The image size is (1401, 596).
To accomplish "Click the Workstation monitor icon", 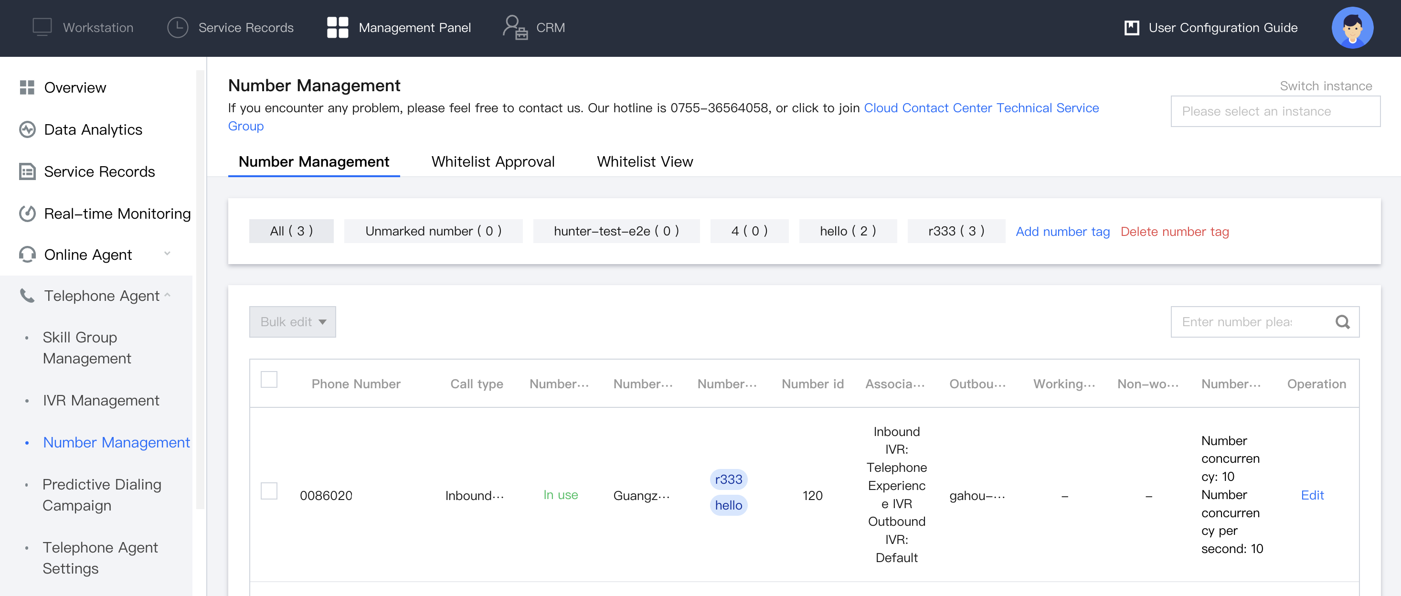I will tap(42, 27).
